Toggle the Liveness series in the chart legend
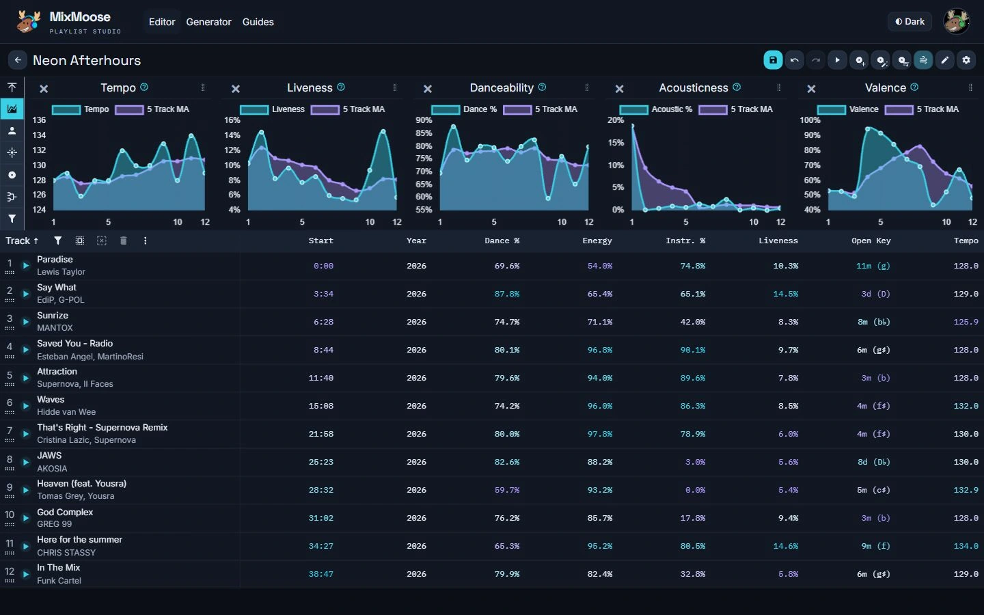Screen dimensions: 984x615 (273, 109)
